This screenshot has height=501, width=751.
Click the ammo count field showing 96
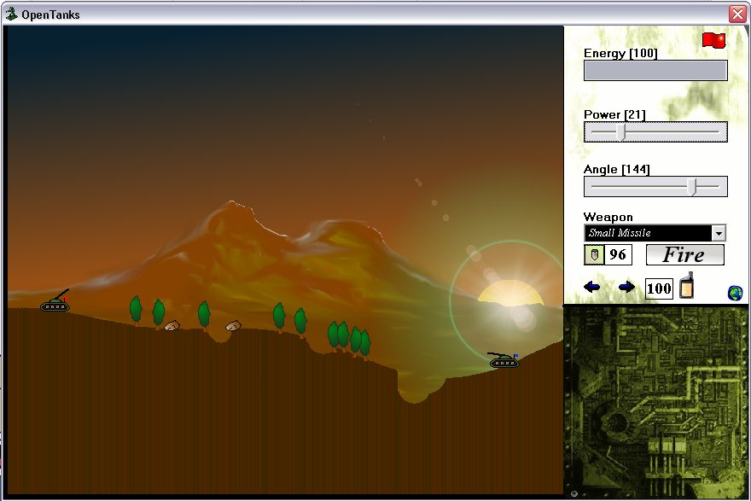coord(619,254)
